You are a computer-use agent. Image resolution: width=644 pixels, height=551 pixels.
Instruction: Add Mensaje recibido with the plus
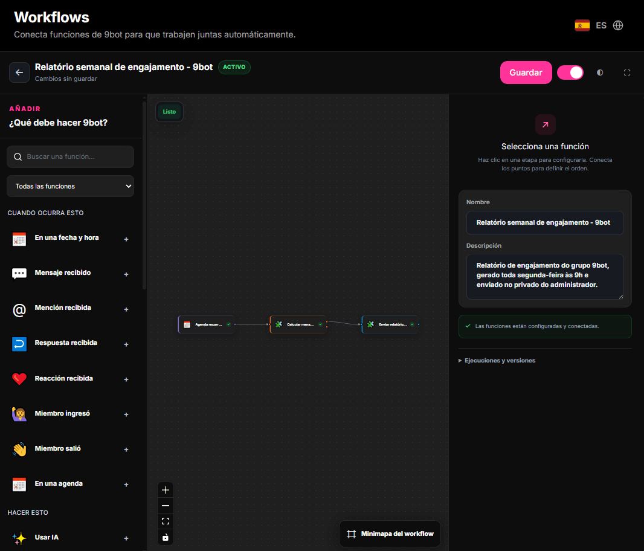tap(126, 274)
